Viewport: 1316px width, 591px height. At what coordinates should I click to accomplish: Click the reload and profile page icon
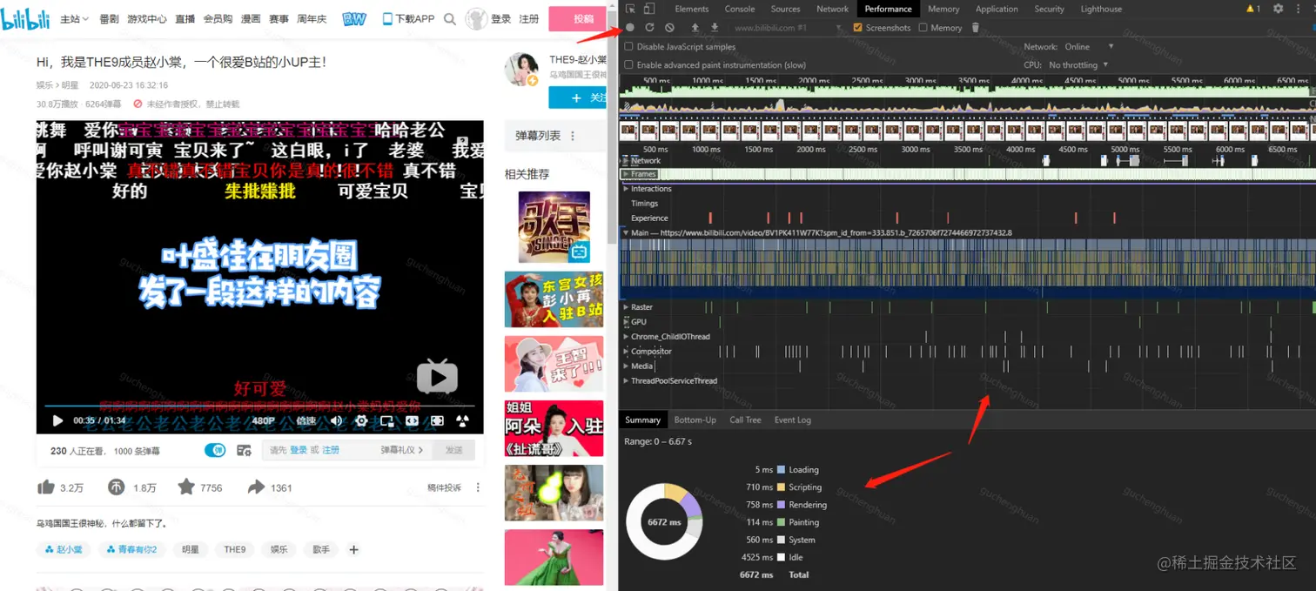649,28
